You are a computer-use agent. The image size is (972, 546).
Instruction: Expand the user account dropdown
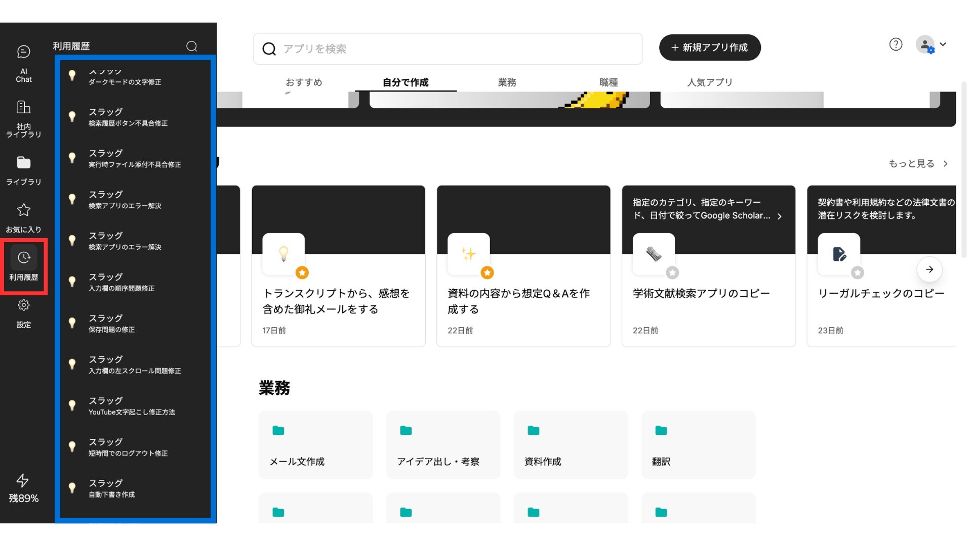943,44
